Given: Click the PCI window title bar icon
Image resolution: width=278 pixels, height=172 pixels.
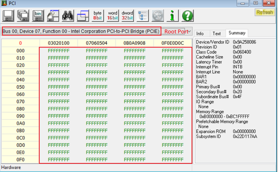Looking at the screenshot, I should click(4, 3).
